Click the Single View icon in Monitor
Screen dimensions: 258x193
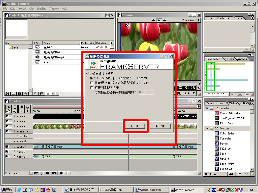159,20
